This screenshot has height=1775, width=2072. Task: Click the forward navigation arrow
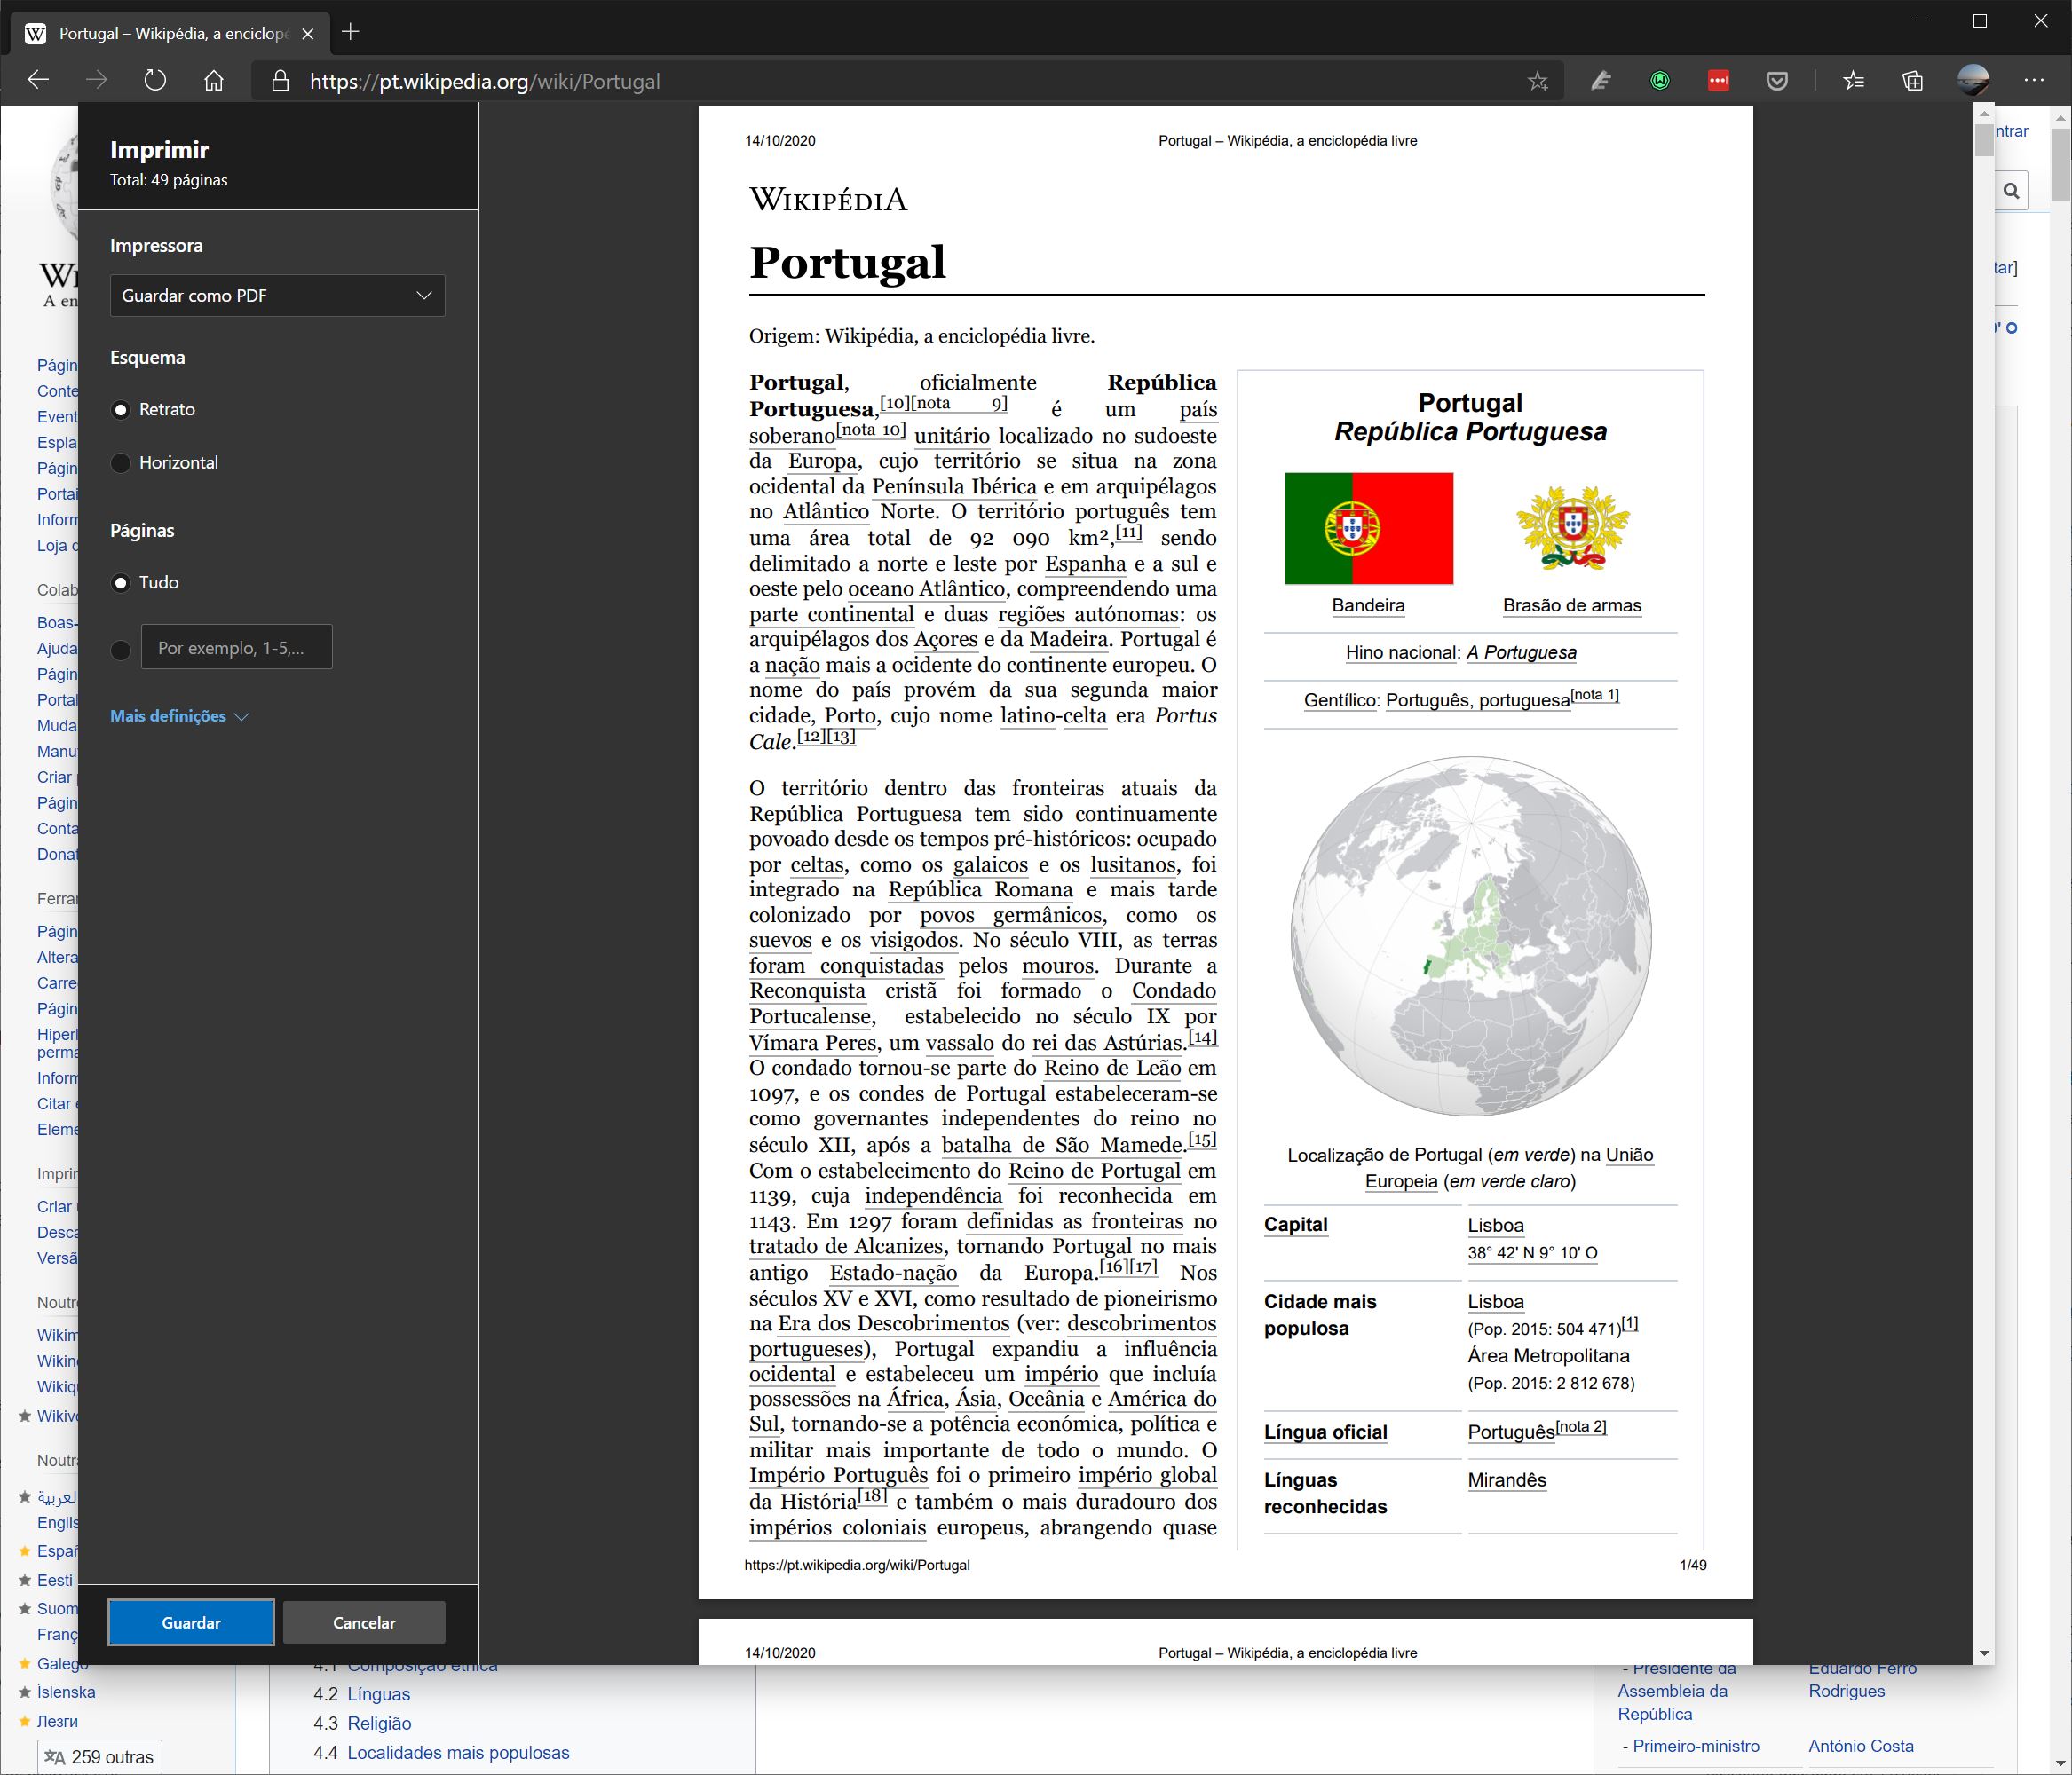coord(96,81)
